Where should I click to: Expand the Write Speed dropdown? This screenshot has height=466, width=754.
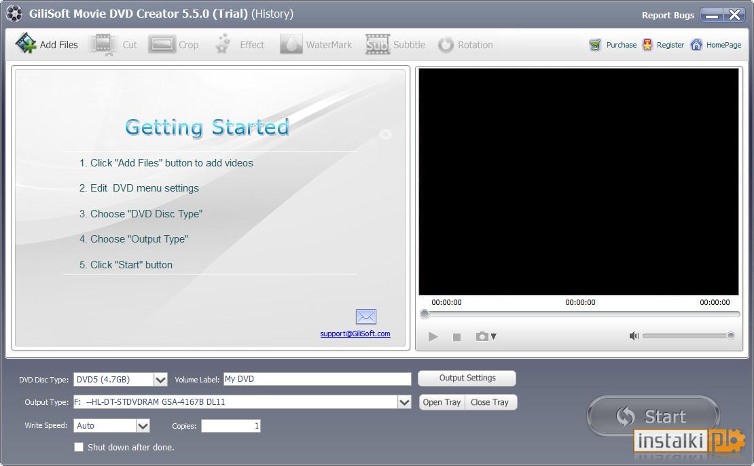coord(143,426)
